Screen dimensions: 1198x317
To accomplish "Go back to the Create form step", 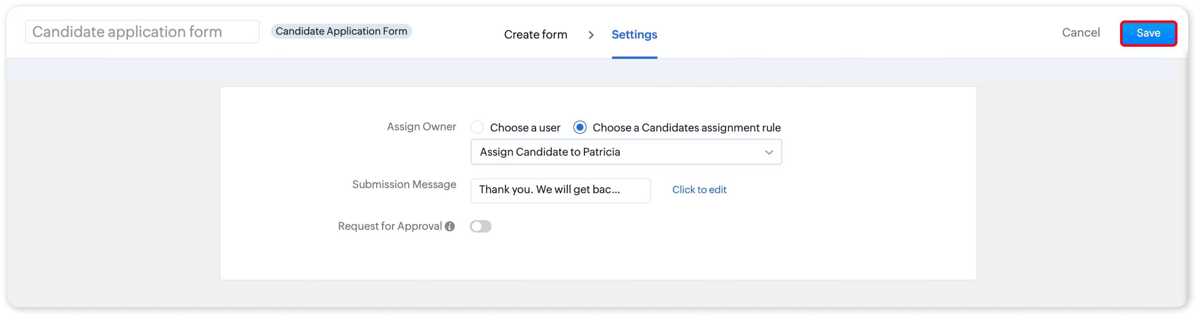I will tap(535, 35).
